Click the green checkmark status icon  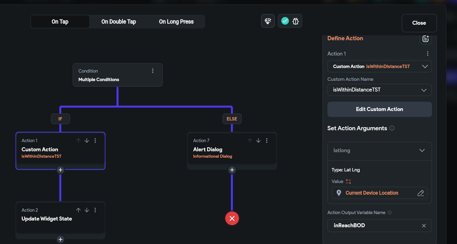click(x=285, y=21)
